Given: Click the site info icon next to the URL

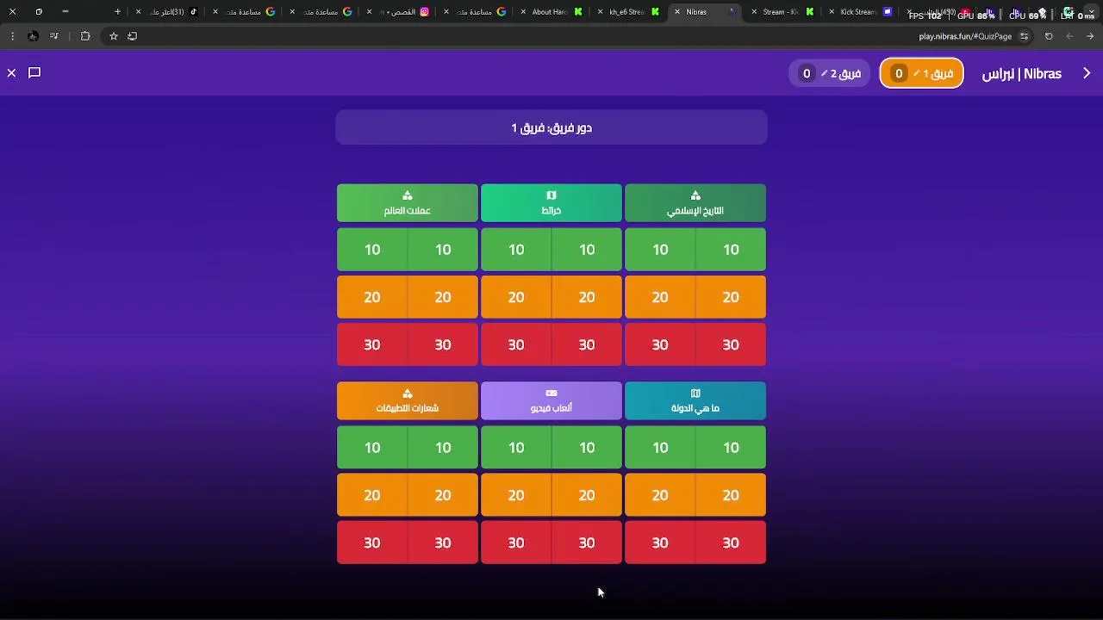Looking at the screenshot, I should click(1025, 36).
